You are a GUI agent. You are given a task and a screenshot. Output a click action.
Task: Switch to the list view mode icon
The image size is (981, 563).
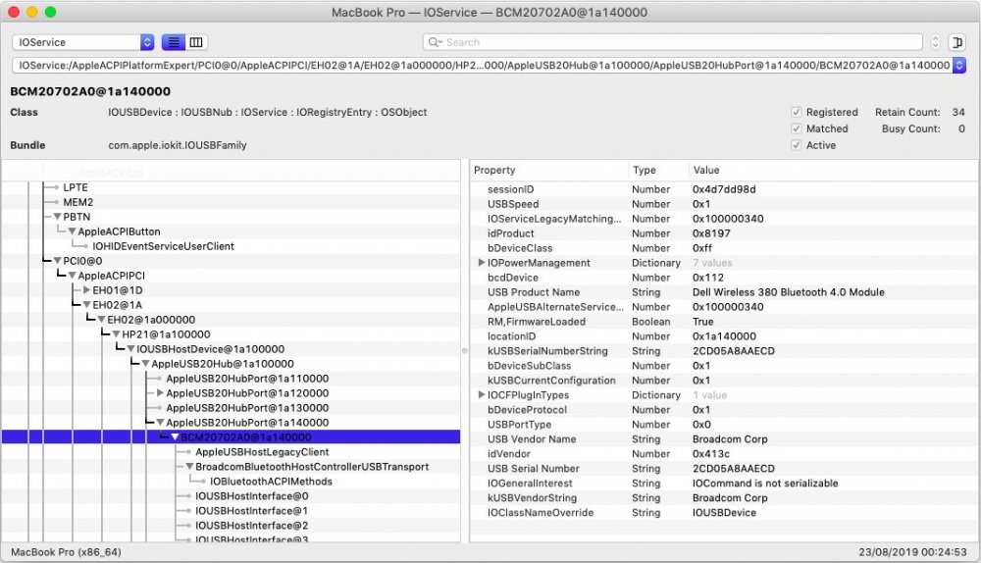(x=173, y=42)
